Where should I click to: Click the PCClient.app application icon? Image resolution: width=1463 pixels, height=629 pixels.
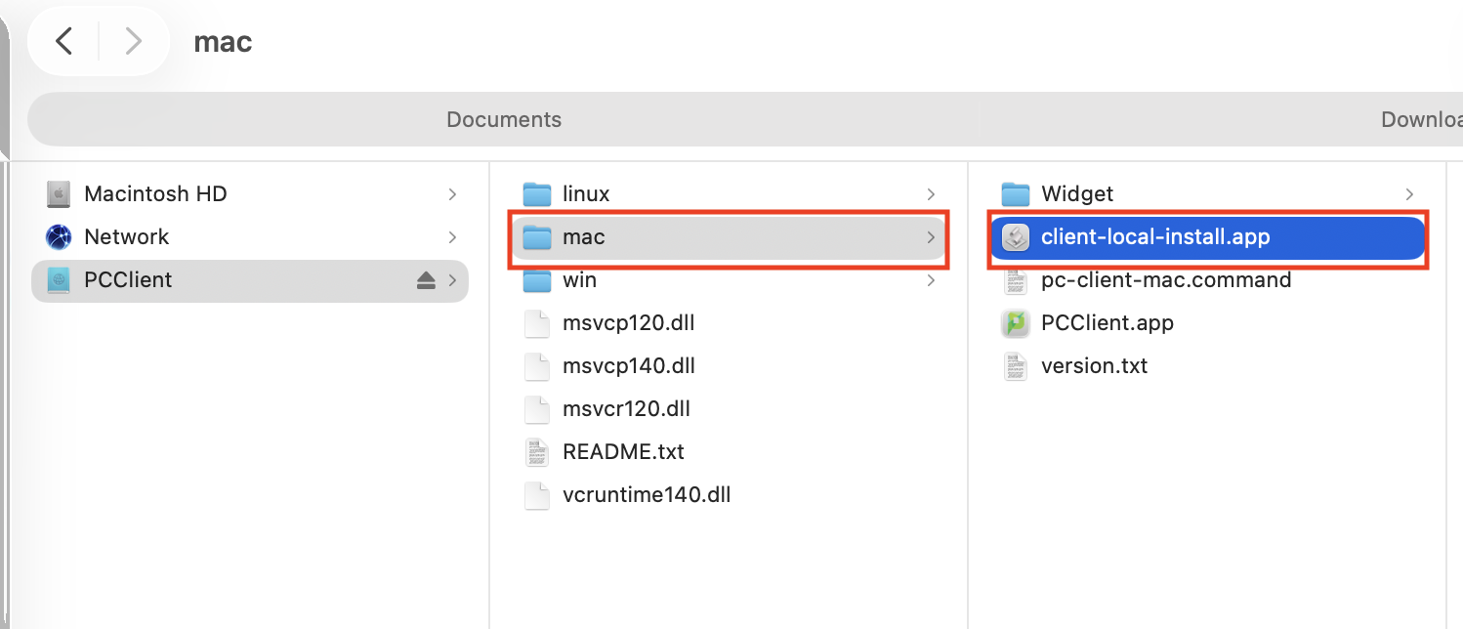coord(1017,323)
